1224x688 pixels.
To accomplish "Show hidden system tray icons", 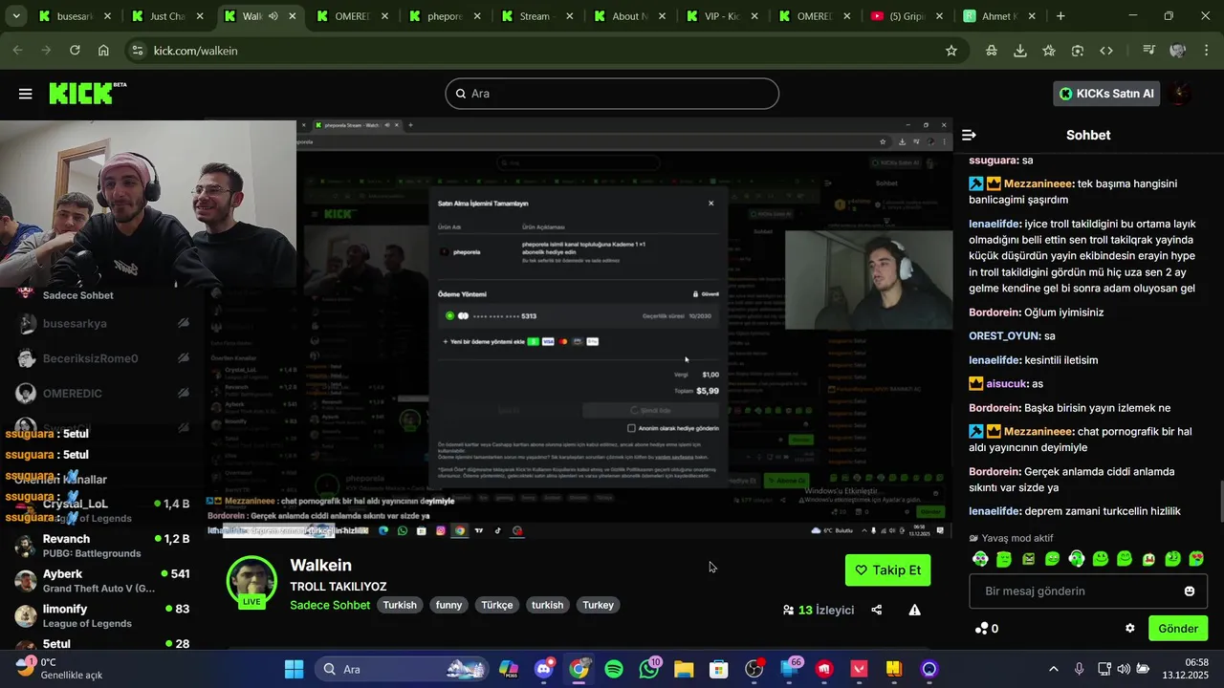I will pyautogui.click(x=1054, y=669).
